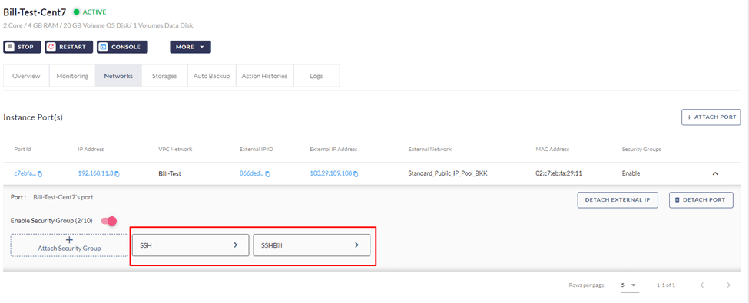Click the 1-1 of 1 pagination text

click(x=666, y=285)
